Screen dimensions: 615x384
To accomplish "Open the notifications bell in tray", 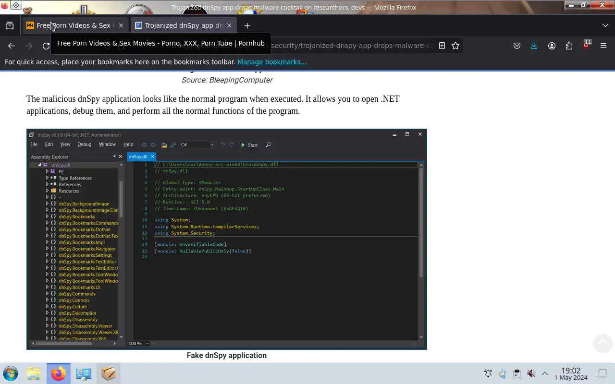I will point(488,373).
